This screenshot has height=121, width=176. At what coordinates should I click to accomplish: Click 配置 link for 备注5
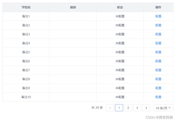click(158, 52)
